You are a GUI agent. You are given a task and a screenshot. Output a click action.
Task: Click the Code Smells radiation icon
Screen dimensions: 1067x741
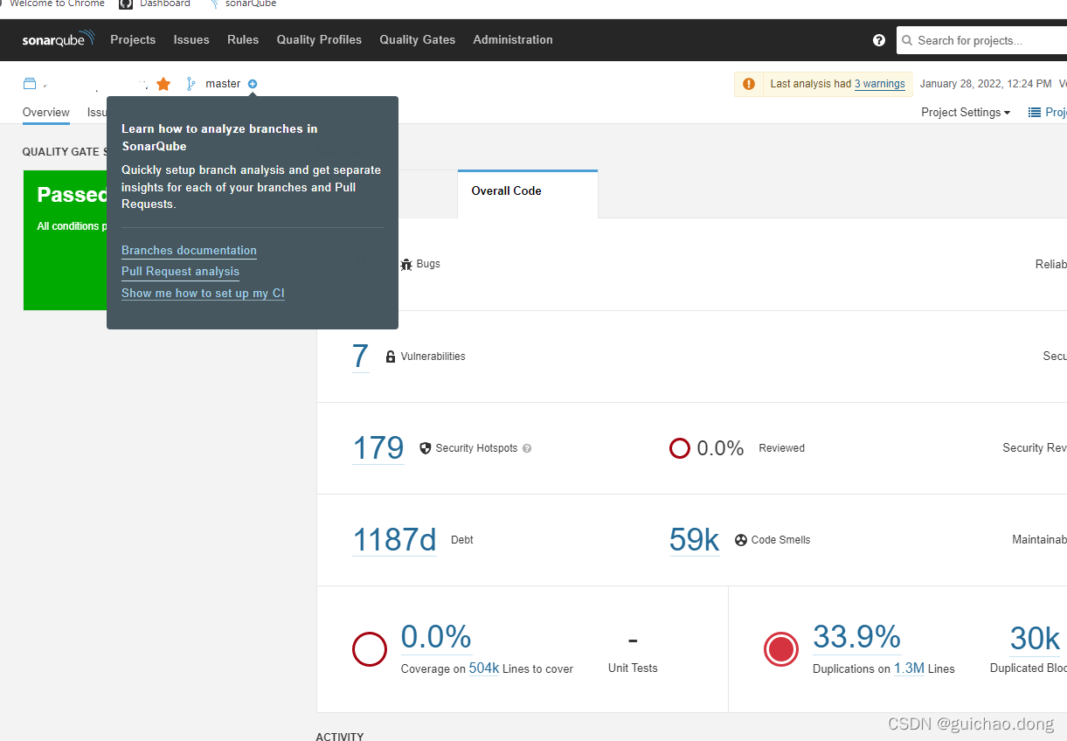click(x=741, y=540)
